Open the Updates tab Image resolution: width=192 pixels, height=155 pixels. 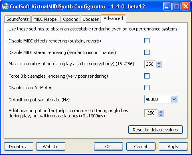click(x=91, y=19)
